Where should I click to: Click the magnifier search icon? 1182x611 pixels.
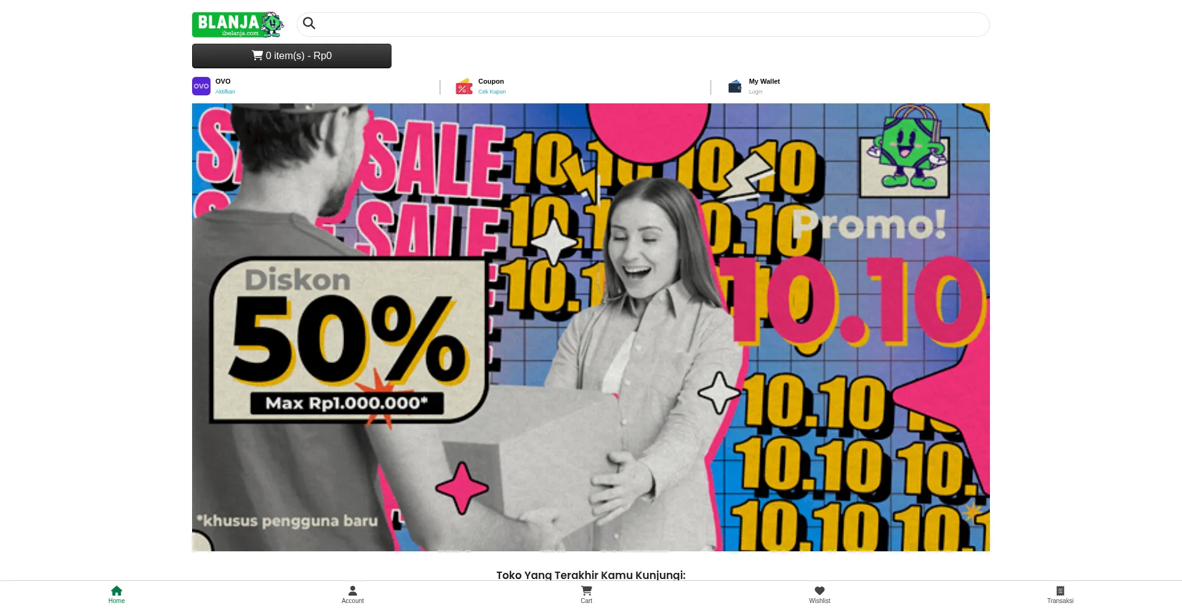pyautogui.click(x=309, y=23)
